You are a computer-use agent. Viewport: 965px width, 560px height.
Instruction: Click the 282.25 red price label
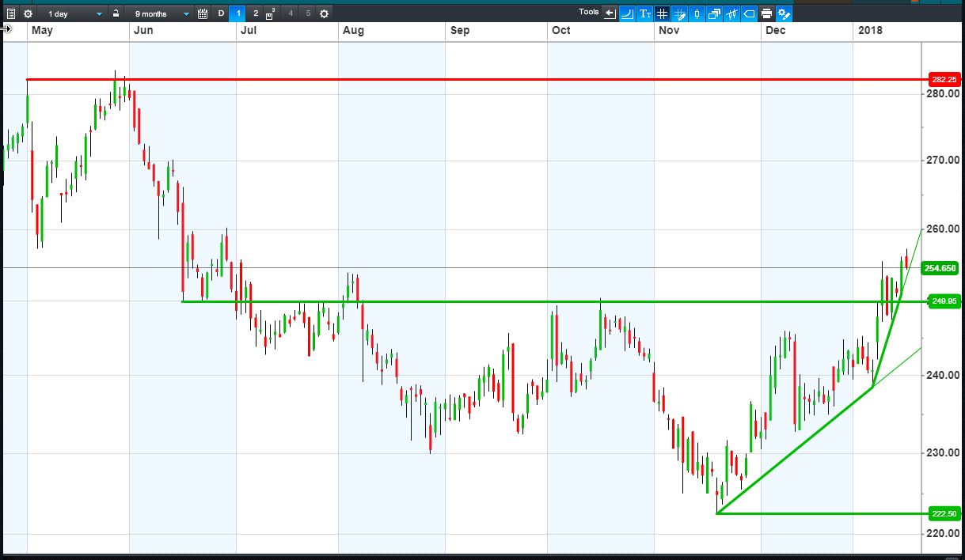click(x=944, y=80)
